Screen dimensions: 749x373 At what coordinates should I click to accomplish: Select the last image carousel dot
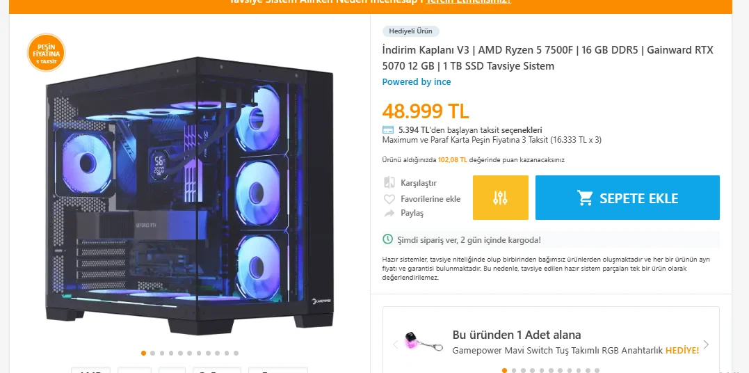236,354
